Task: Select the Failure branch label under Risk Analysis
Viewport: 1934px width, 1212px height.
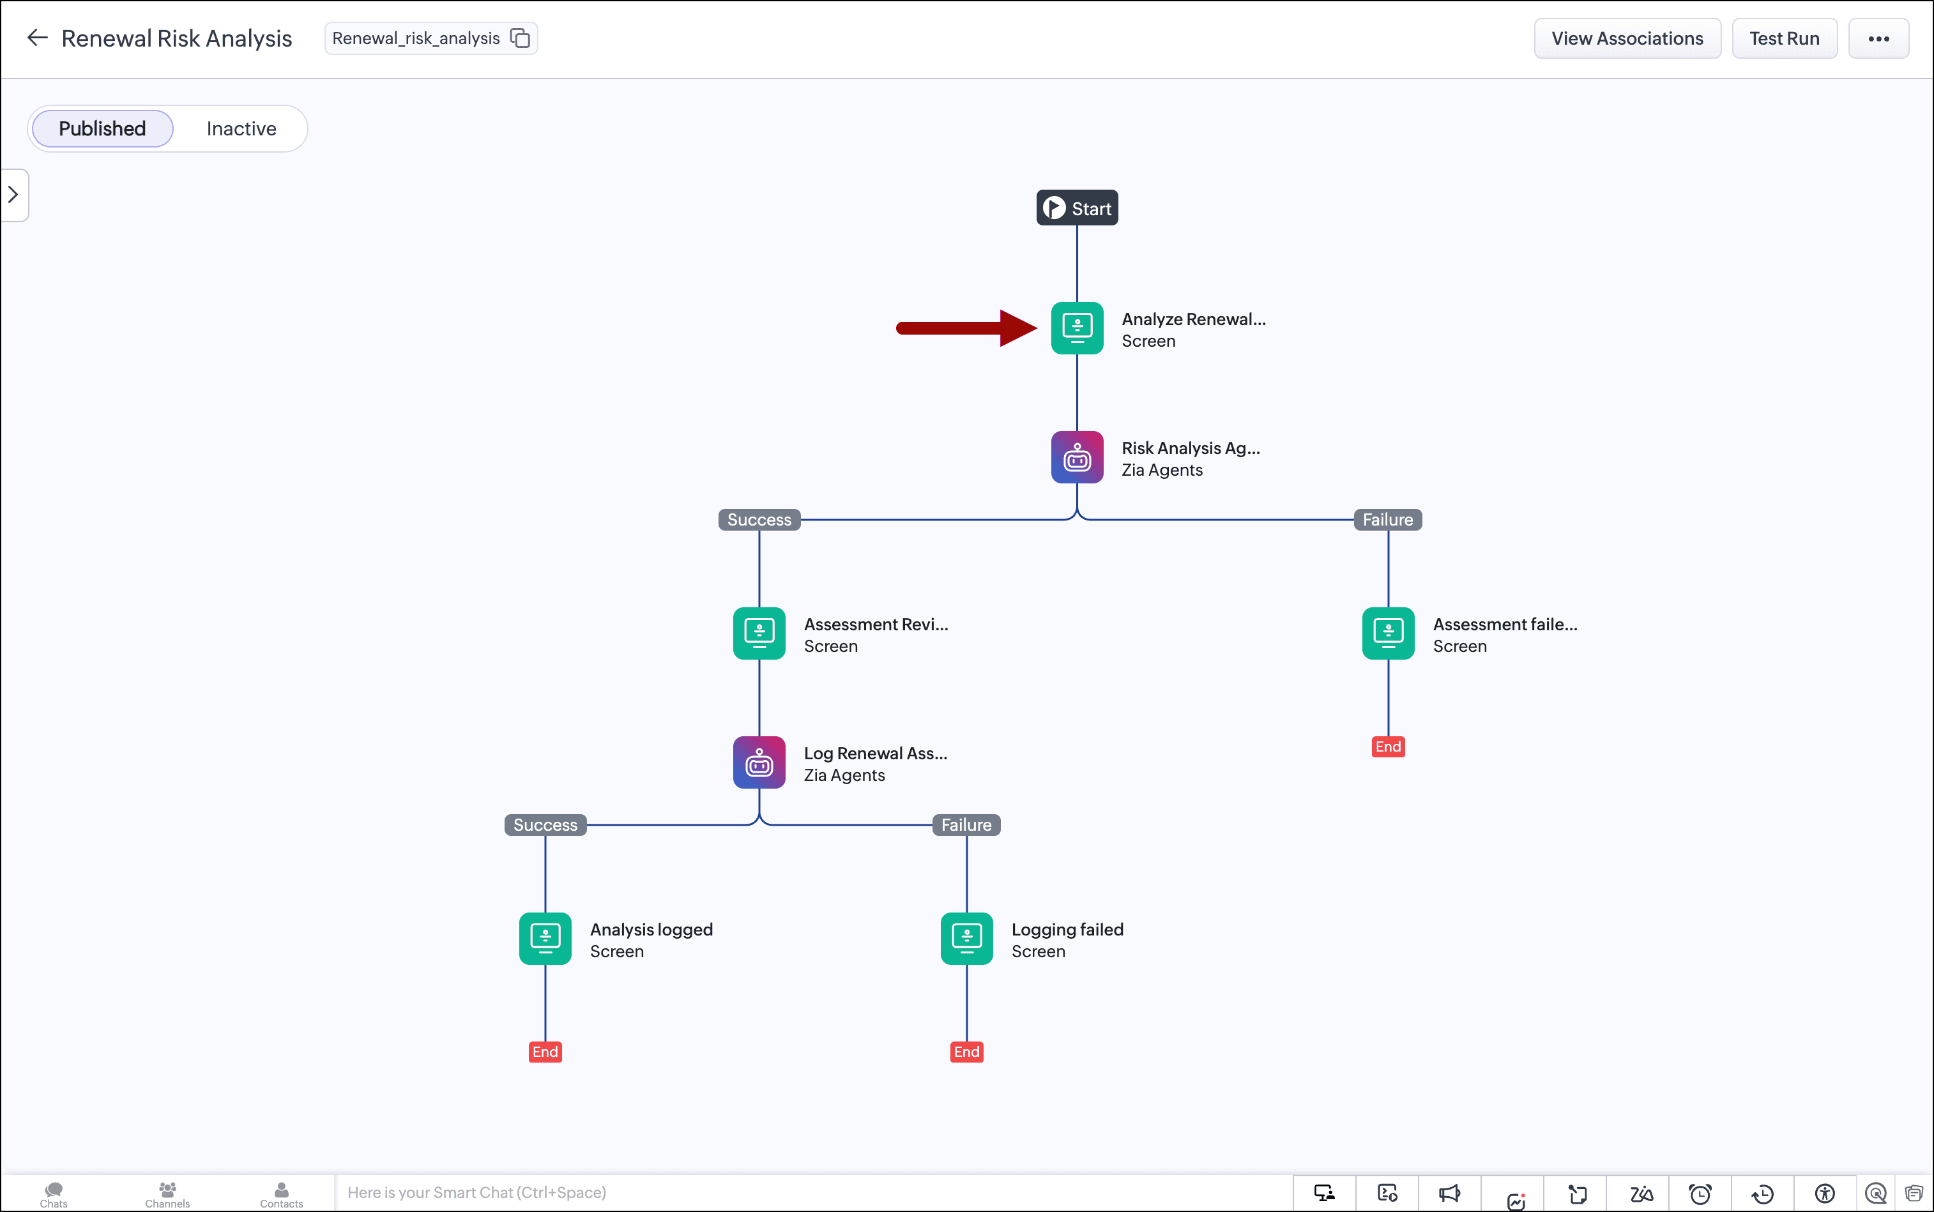Action: coord(1387,519)
